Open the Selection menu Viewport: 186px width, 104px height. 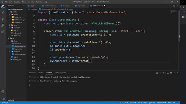click(17, 2)
